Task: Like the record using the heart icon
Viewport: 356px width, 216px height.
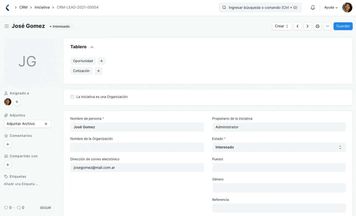Action: 6,207
